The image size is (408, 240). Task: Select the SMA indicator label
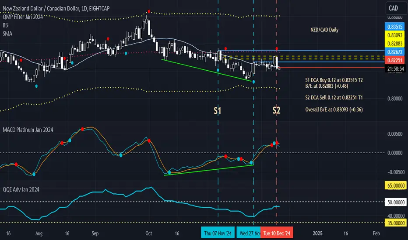7,34
